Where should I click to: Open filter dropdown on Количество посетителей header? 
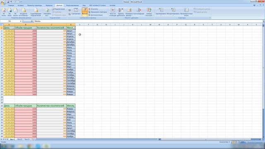click(x=65, y=28)
